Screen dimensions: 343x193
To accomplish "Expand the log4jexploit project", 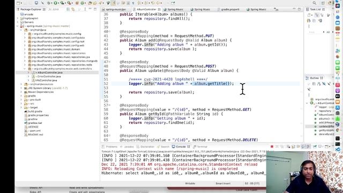I will 18,18.
